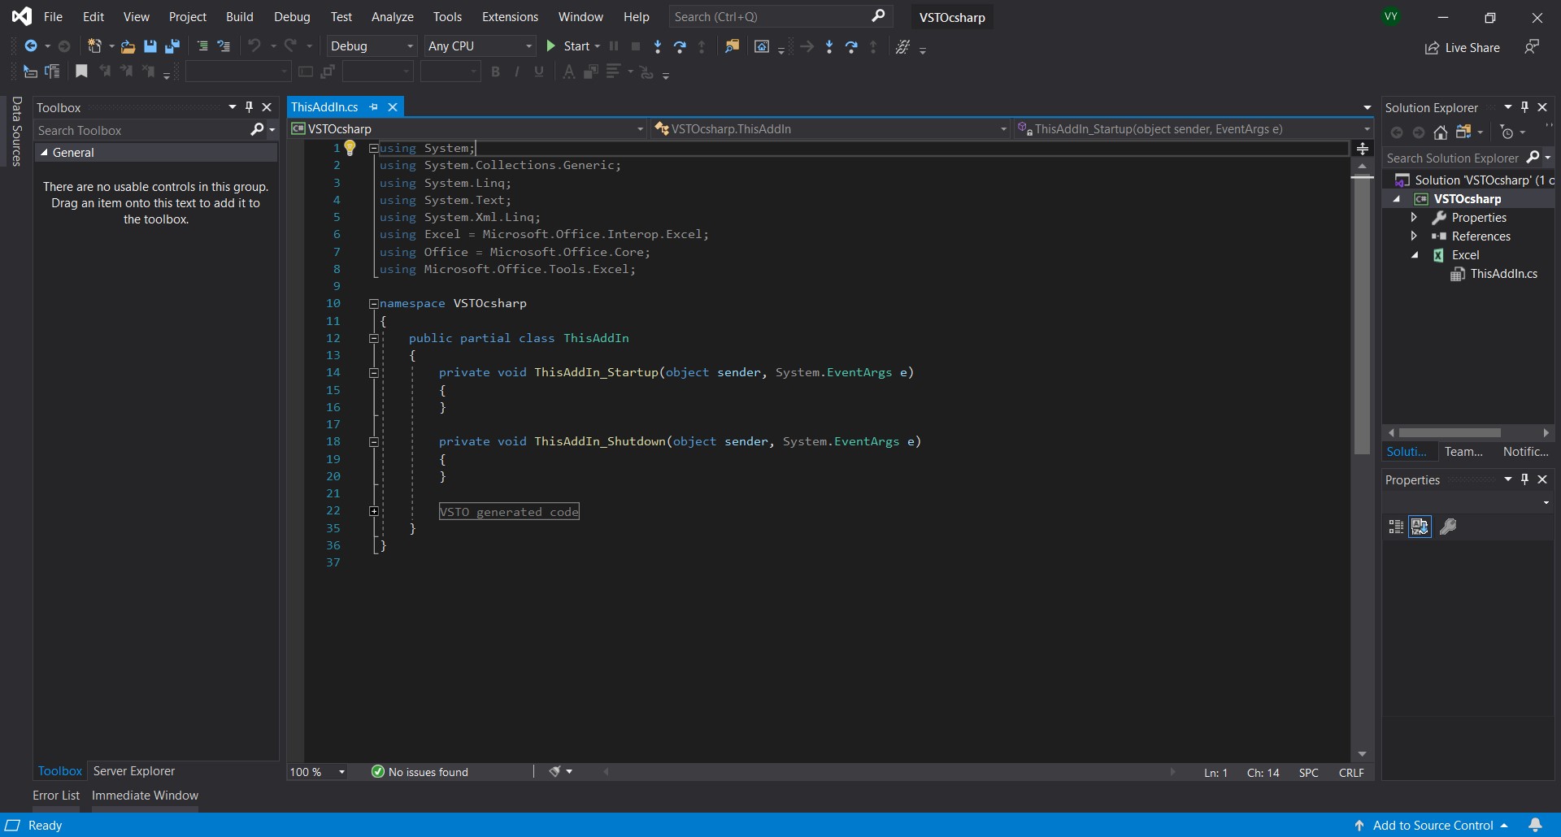Open the File menu
Screen dimensions: 1561x837
click(x=53, y=17)
